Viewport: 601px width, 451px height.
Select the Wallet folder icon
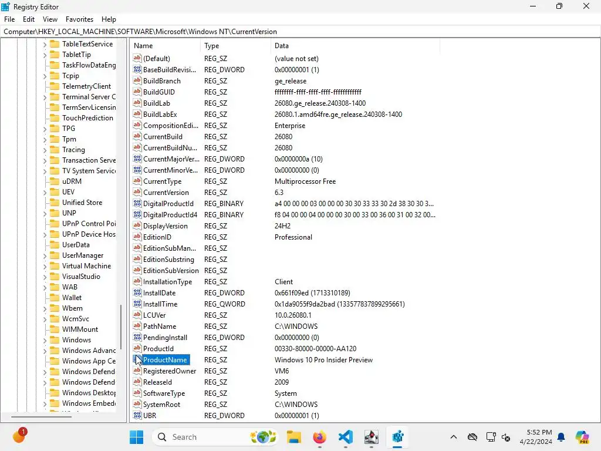[x=55, y=298]
